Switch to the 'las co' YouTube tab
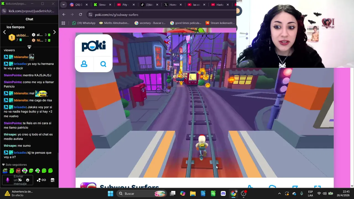 197,5
